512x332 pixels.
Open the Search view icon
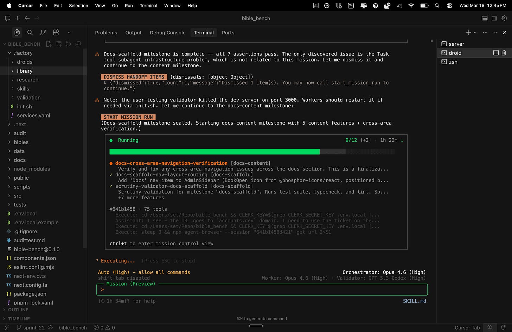30,32
